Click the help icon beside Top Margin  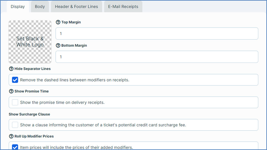point(58,22)
